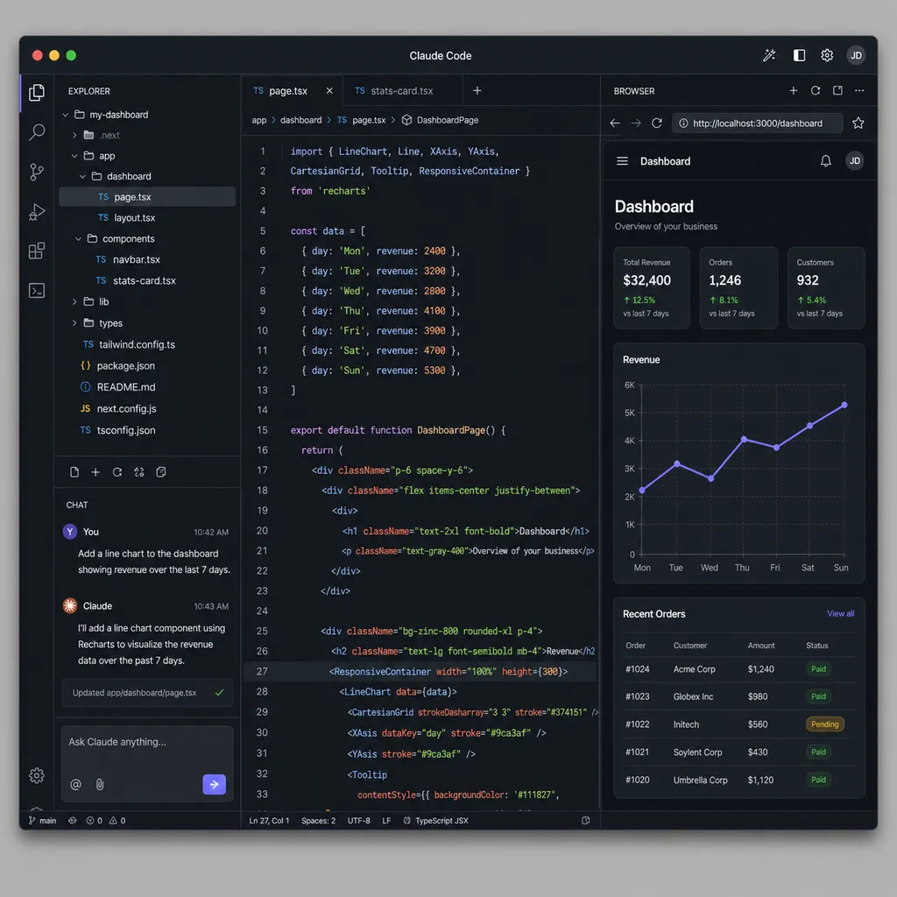The height and width of the screenshot is (897, 897).
Task: Open the Source Control branch icon
Action: tap(37, 172)
